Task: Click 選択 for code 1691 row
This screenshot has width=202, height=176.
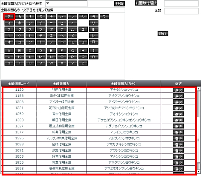Action: [x=178, y=151]
